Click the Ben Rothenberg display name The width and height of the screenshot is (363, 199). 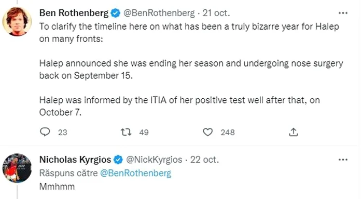pyautogui.click(x=74, y=13)
